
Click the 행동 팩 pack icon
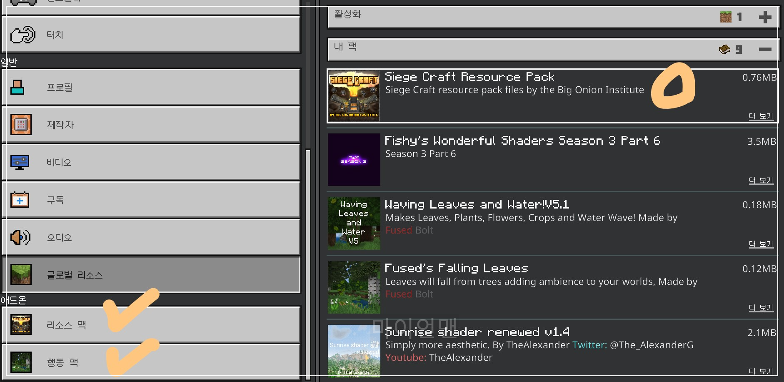click(21, 362)
